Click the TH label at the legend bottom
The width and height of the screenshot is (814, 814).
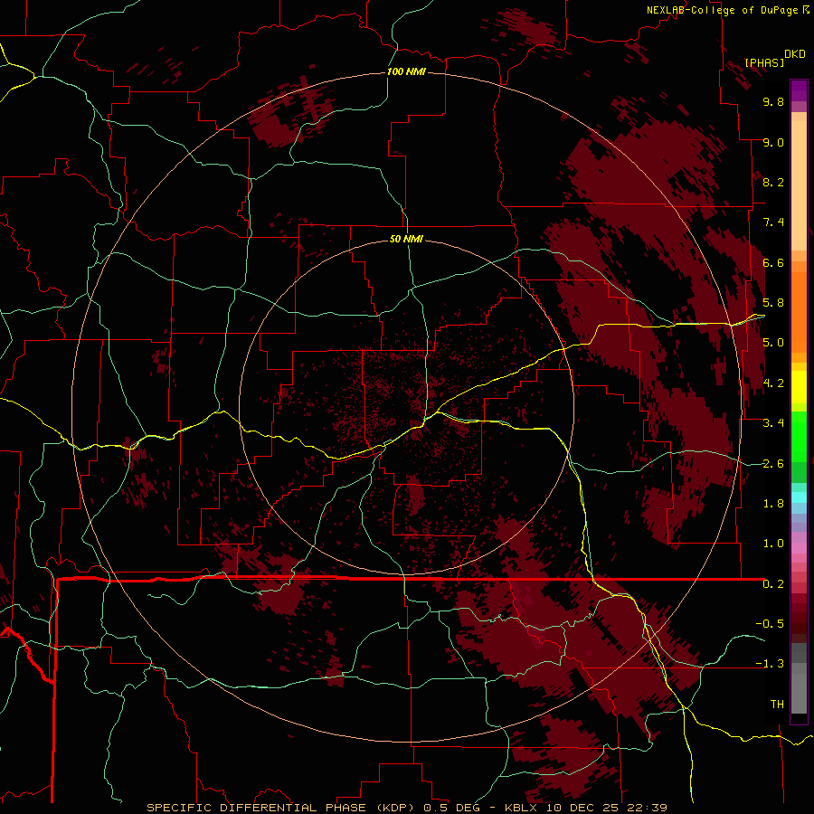click(x=777, y=705)
